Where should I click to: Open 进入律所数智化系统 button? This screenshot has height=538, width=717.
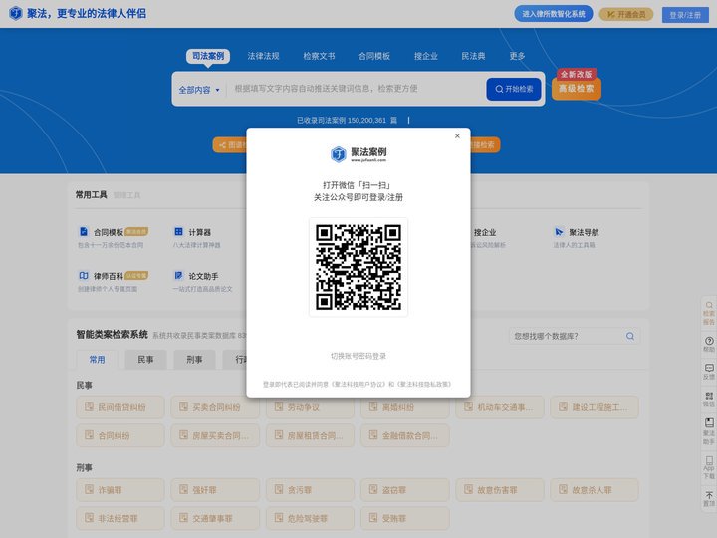554,14
